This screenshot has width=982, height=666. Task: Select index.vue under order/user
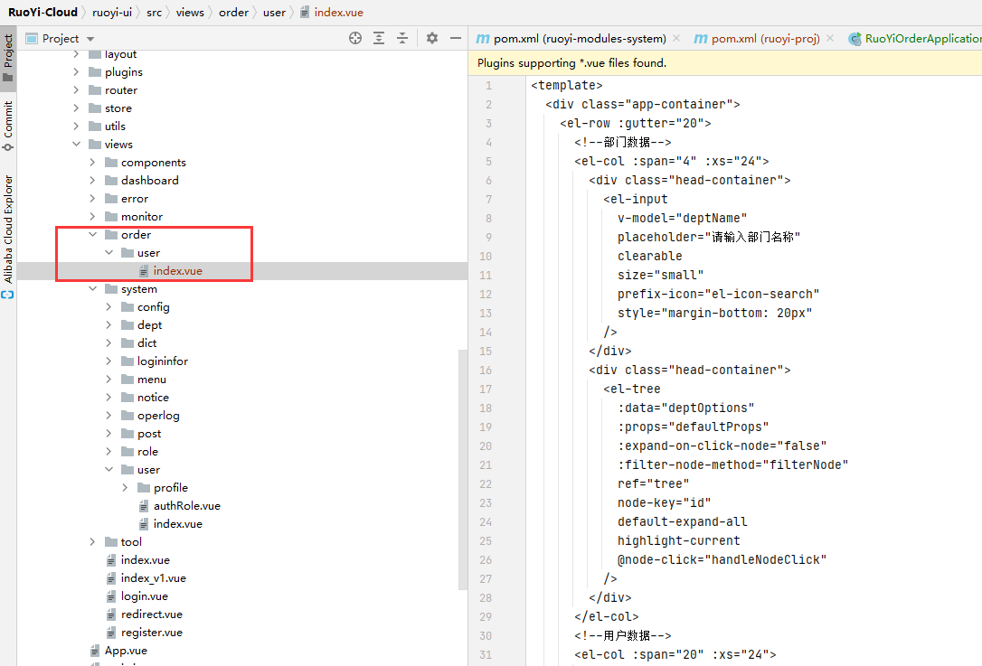[x=178, y=271]
